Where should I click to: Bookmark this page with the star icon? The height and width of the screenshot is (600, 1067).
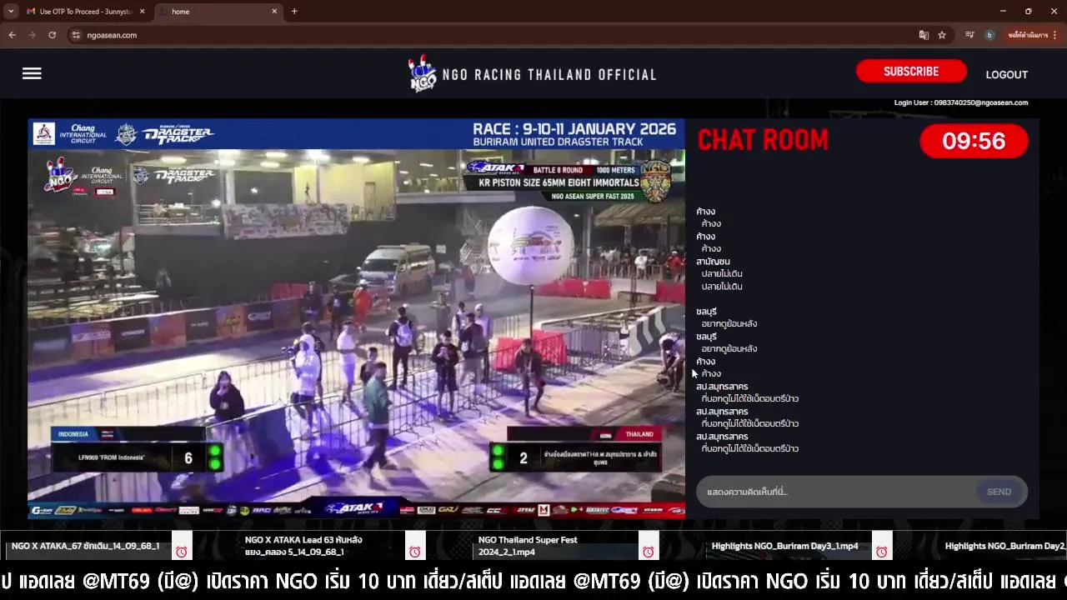tap(942, 35)
